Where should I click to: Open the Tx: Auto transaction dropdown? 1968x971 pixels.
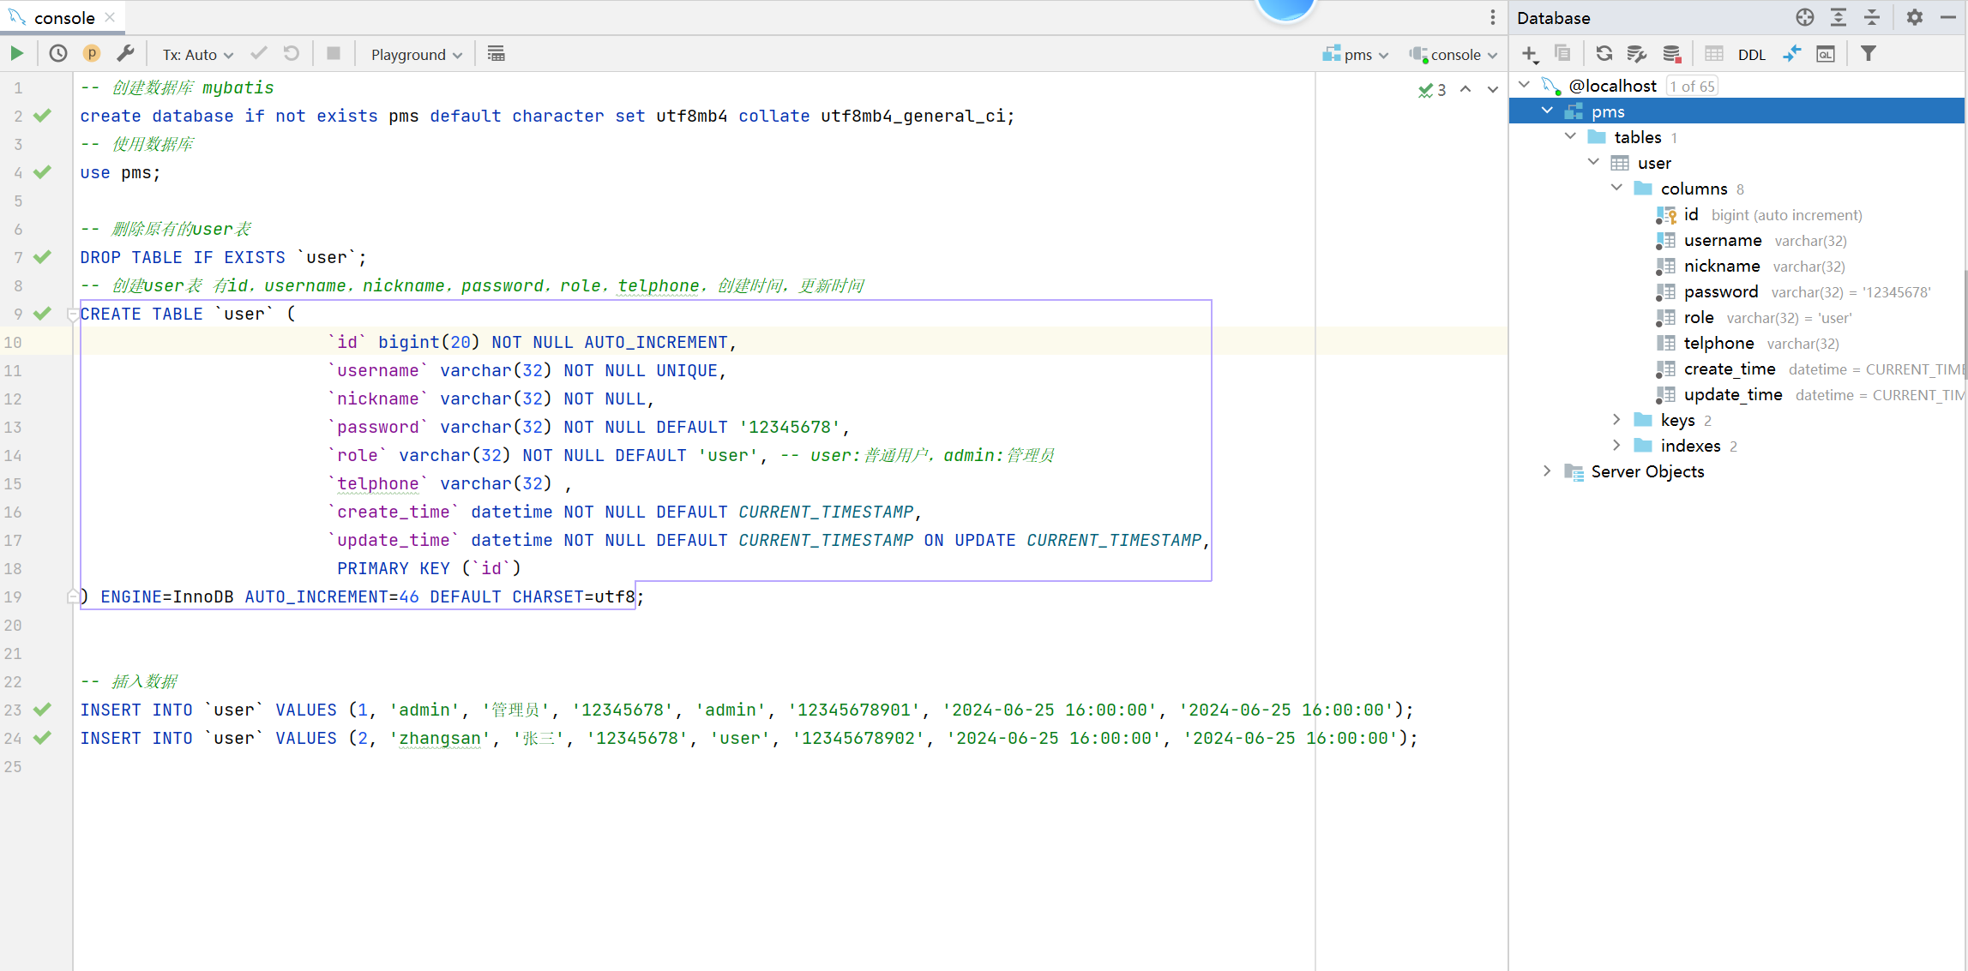coord(197,55)
